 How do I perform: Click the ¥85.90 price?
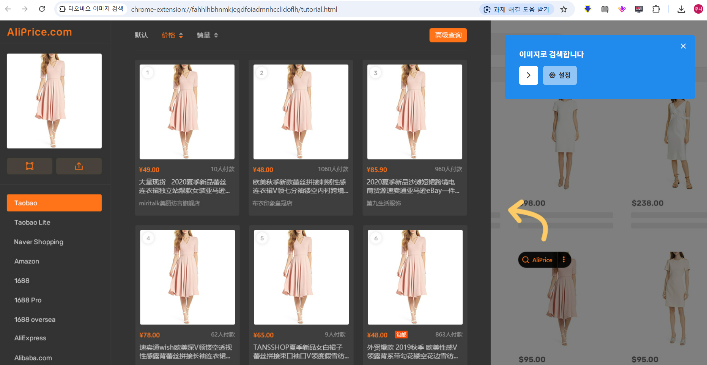click(377, 170)
